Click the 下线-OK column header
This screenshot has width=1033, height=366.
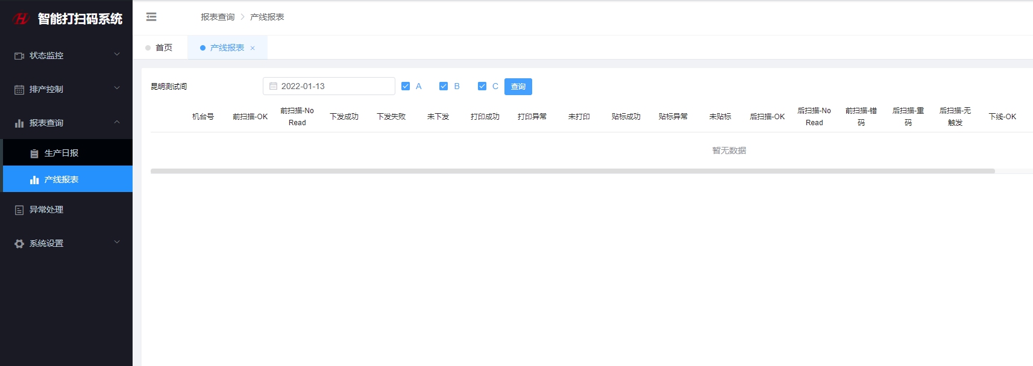(x=1002, y=117)
